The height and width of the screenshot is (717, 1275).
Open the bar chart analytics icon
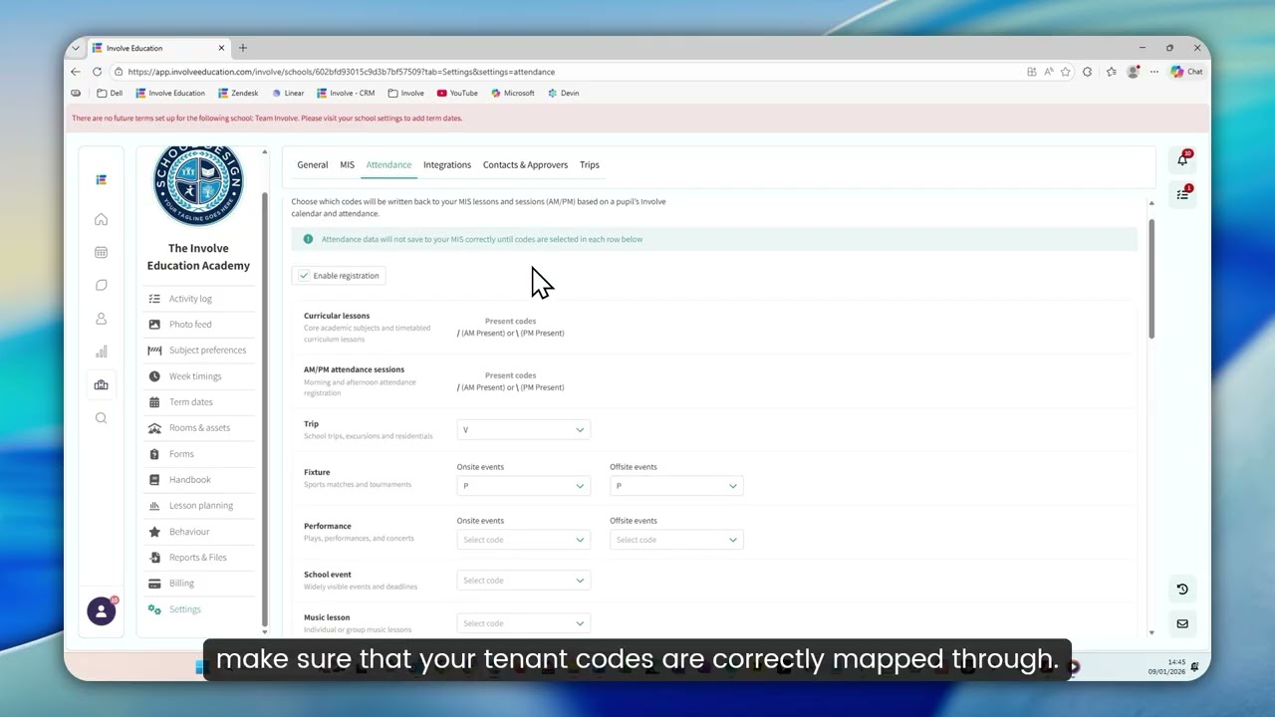pos(101,352)
